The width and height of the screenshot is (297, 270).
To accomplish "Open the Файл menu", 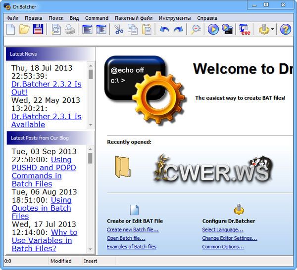I will (12, 18).
